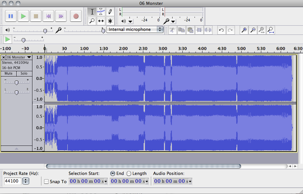This screenshot has height=194, width=303.
Task: Click the input volume slider handle
Action: [x=103, y=31]
